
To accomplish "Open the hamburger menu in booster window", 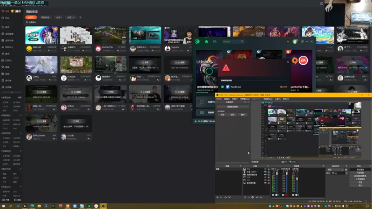I will click(302, 41).
